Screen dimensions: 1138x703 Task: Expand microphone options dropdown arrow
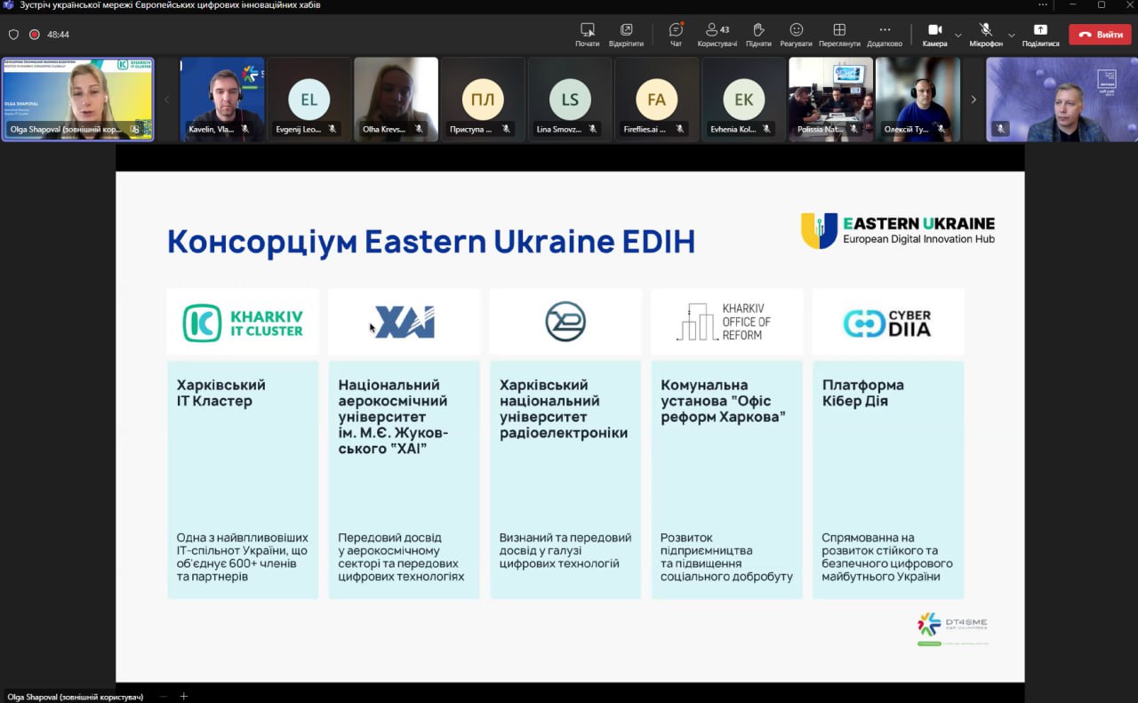tap(1011, 36)
